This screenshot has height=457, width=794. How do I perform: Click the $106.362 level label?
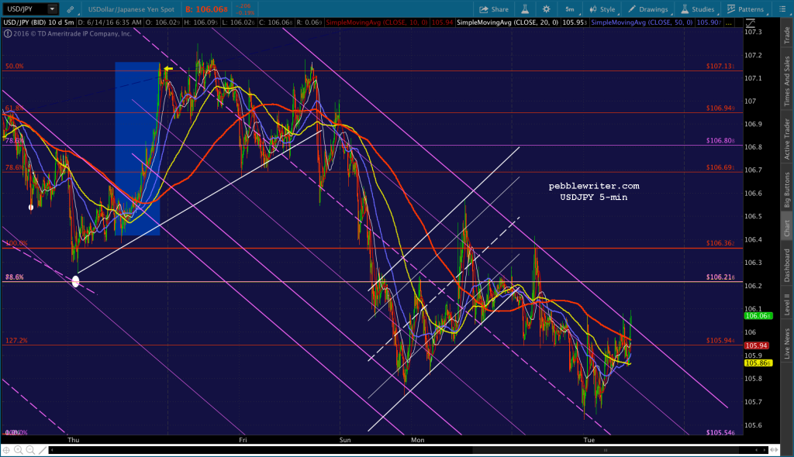[720, 243]
